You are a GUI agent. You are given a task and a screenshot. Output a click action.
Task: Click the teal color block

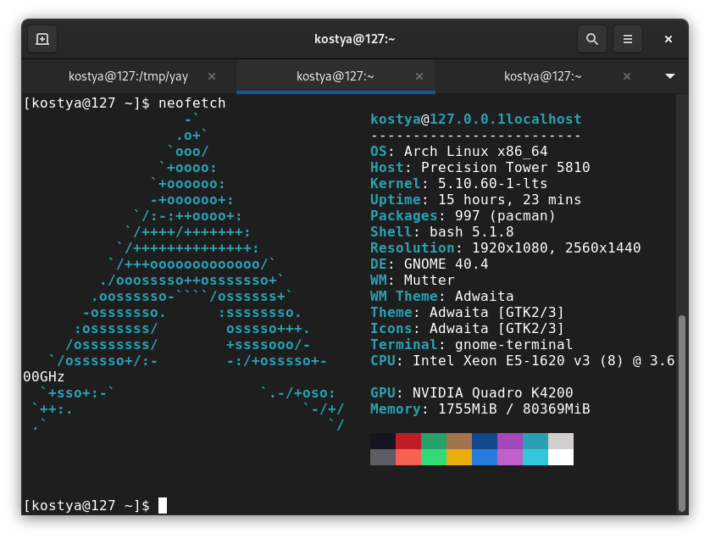[535, 441]
